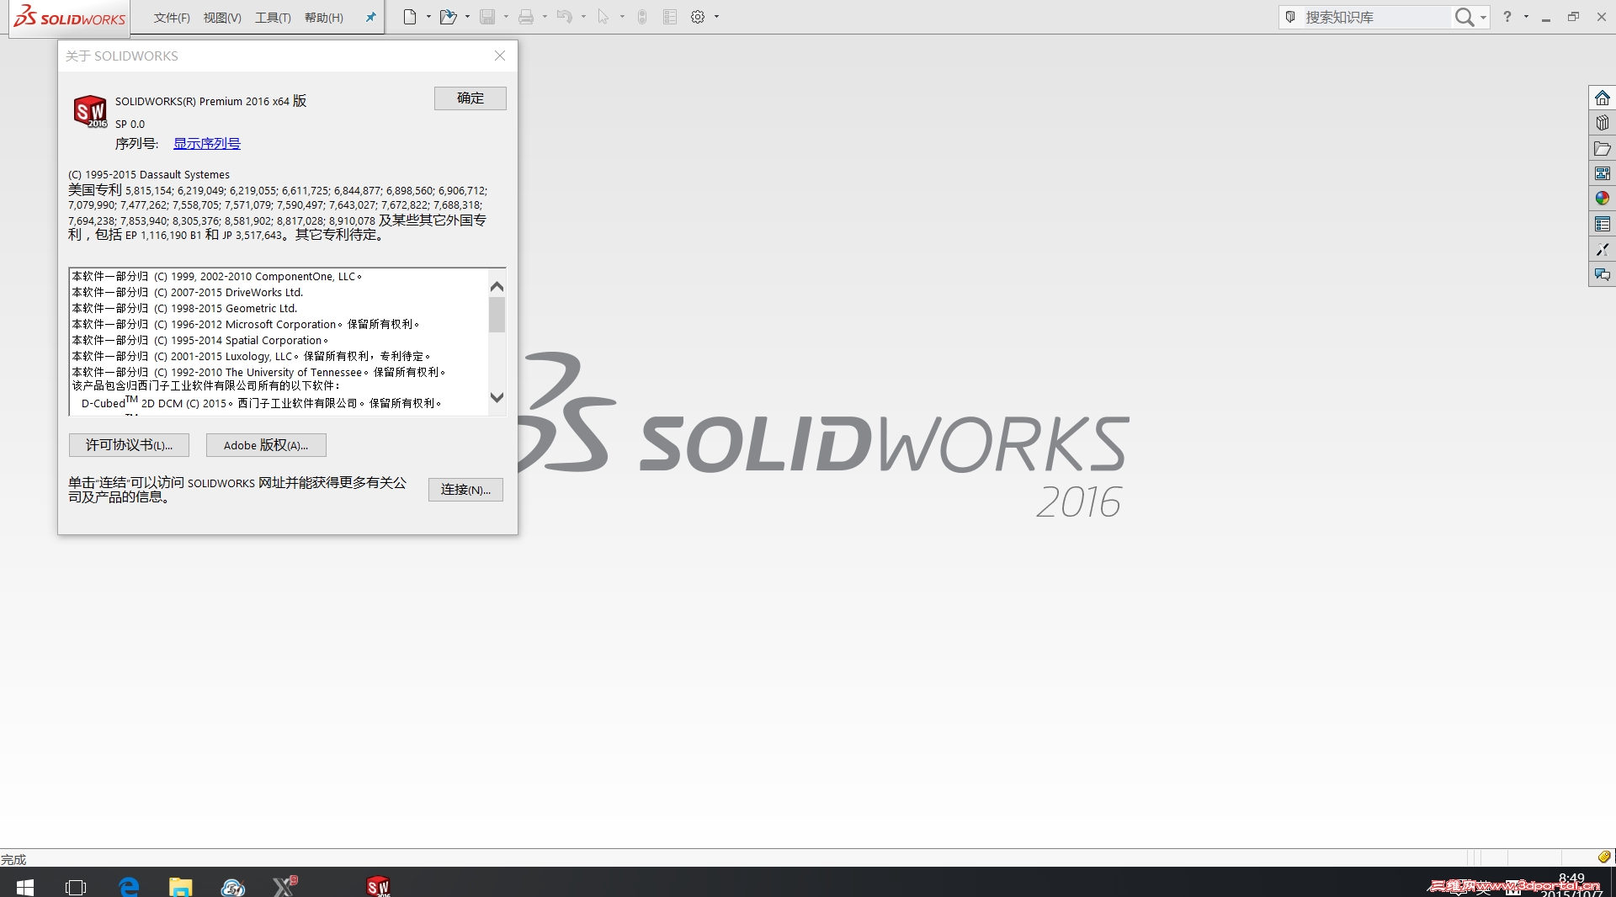Viewport: 1616px width, 897px height.
Task: Expand the Save dropdown arrow
Action: click(506, 17)
